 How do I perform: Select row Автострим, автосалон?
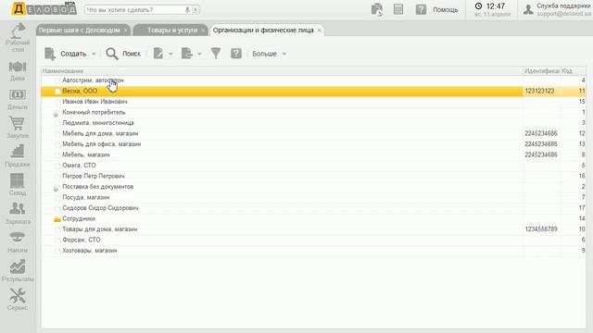tap(313, 80)
